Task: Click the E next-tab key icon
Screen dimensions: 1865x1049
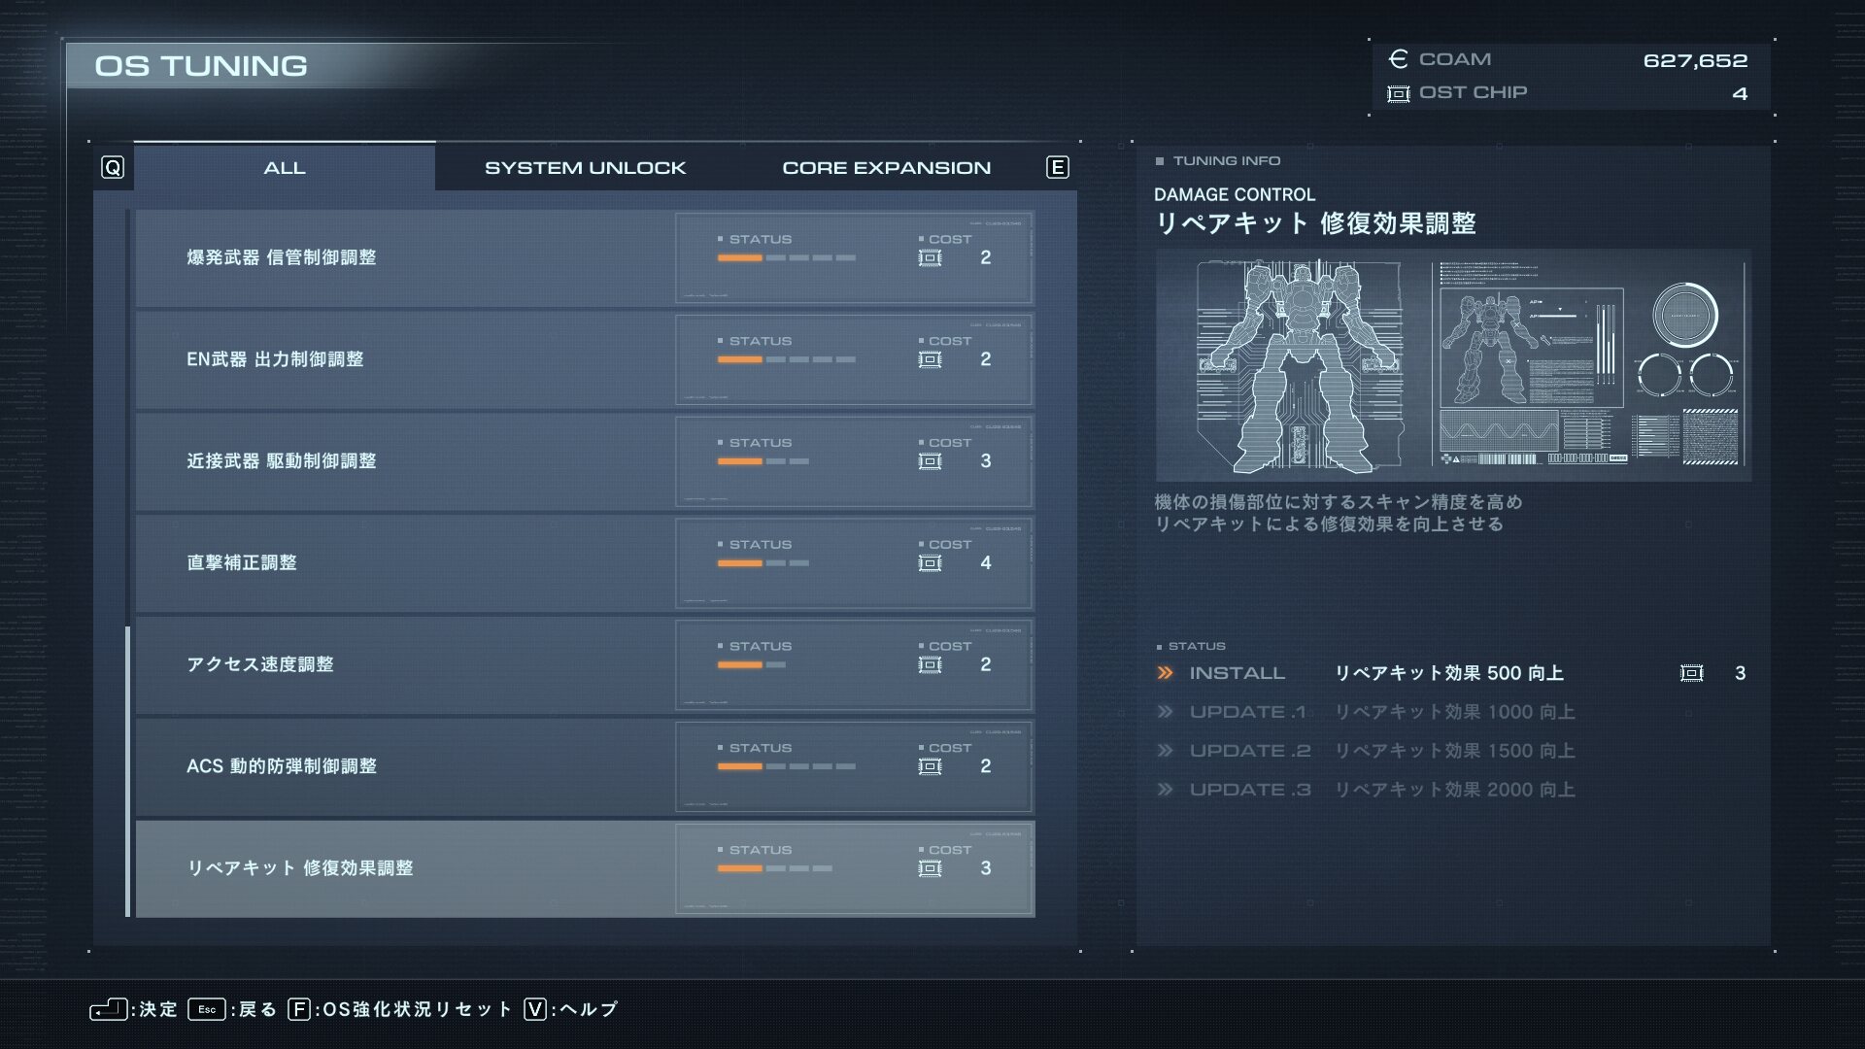Action: 1058,168
